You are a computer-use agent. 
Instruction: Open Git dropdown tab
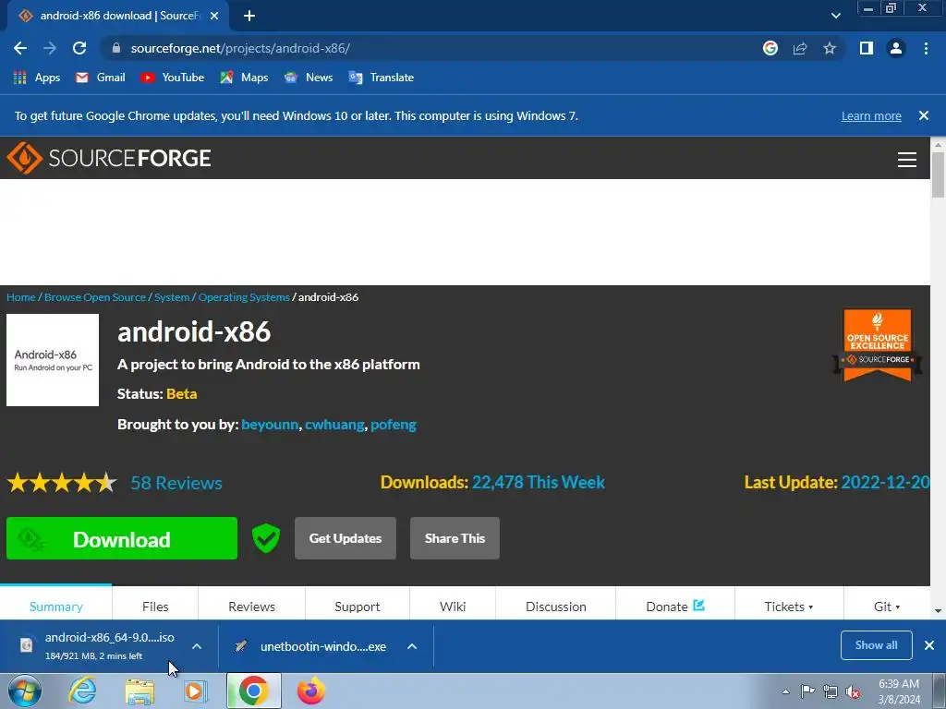887,606
